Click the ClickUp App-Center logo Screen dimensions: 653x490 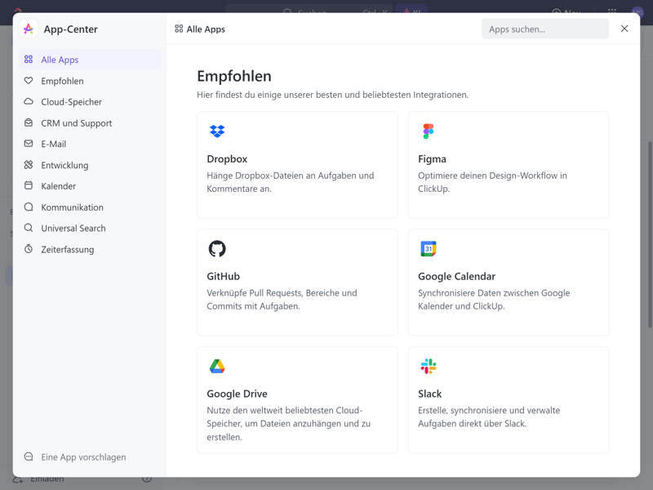point(29,29)
